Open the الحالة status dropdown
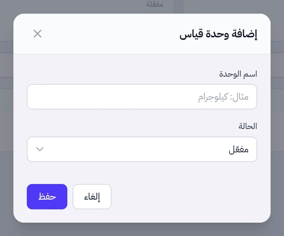 tap(142, 149)
